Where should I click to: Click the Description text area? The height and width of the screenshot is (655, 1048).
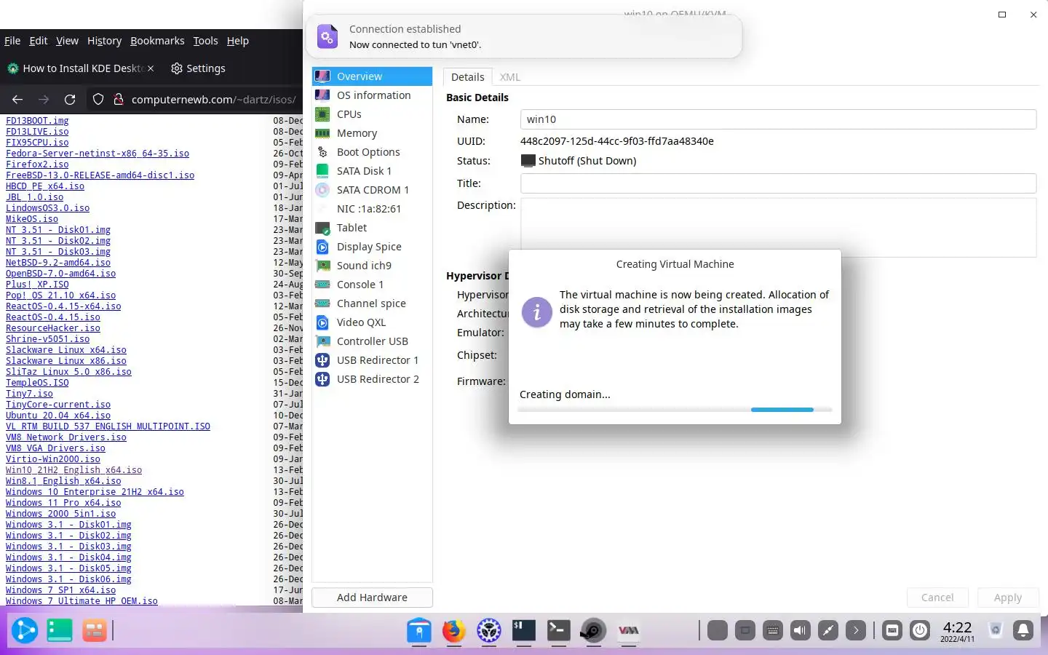[x=778, y=227]
